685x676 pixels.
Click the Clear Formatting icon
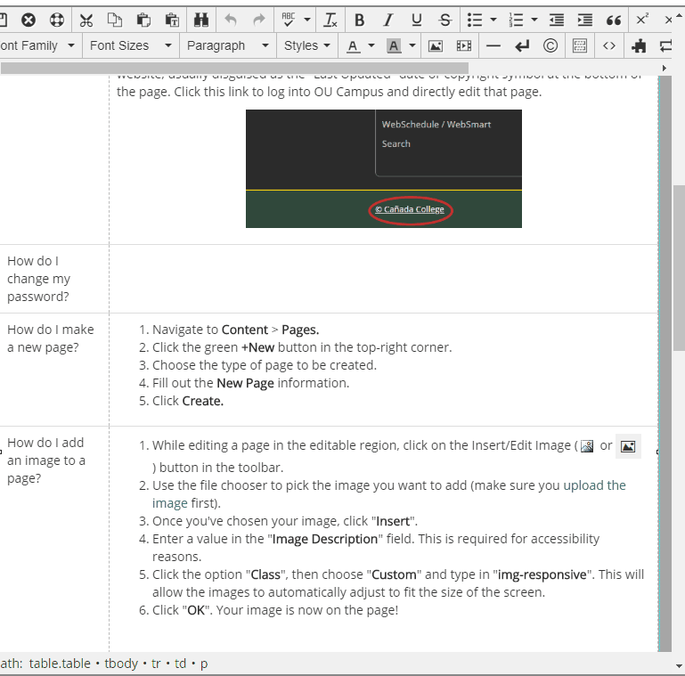(x=330, y=20)
